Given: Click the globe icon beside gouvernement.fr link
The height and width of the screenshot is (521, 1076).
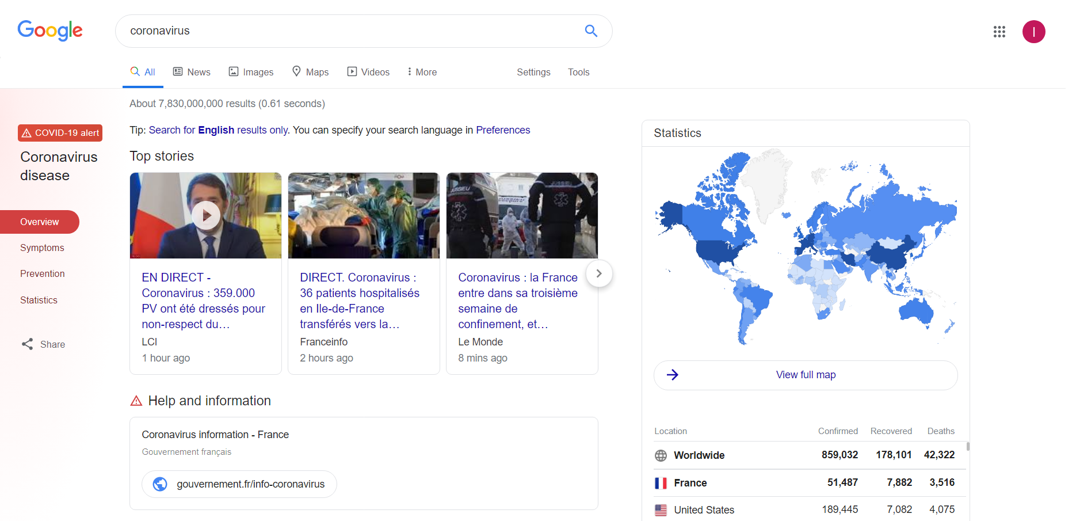Looking at the screenshot, I should (x=160, y=484).
